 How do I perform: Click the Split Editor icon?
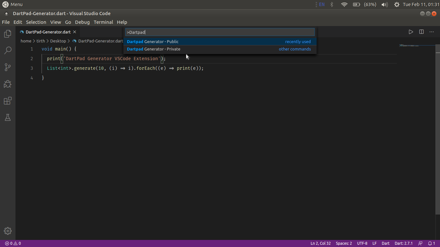[421, 32]
